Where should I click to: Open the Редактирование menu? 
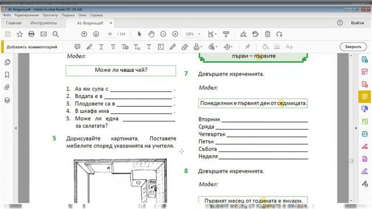pyautogui.click(x=26, y=15)
